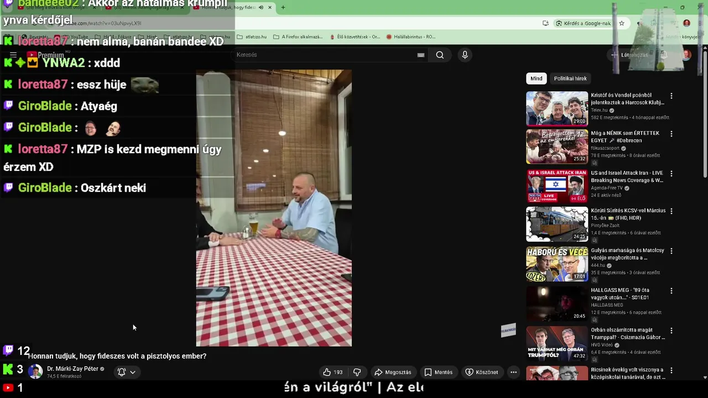Image resolution: width=708 pixels, height=398 pixels.
Task: Open menu for Kristóf és Vendel video
Action: 671,96
